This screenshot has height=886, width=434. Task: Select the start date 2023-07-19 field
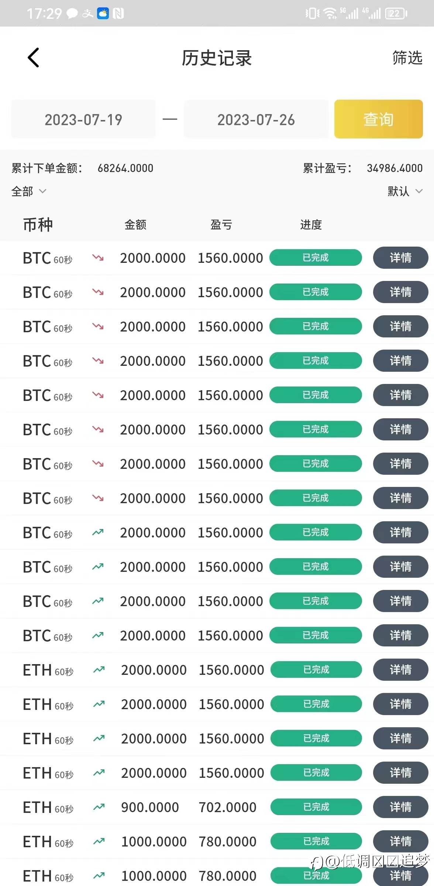point(83,120)
